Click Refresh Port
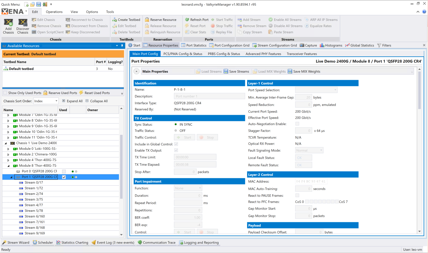 tap(197, 20)
